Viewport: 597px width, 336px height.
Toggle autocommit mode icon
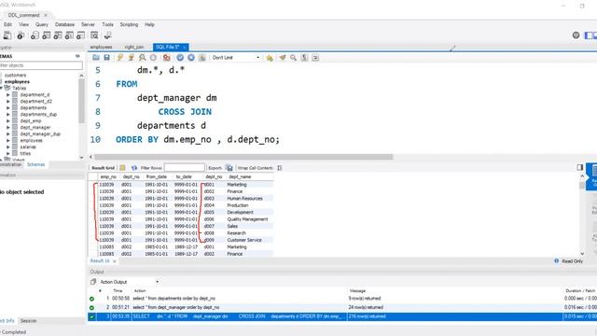(202, 58)
